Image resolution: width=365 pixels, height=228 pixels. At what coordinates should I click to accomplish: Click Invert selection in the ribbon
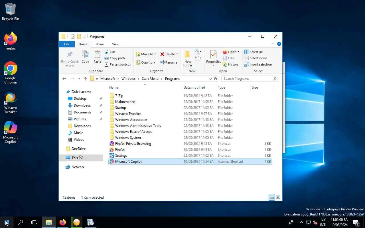coord(258,64)
